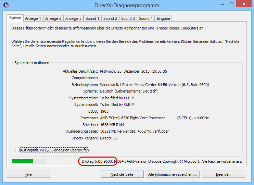Click the Beenden button
The image size is (254, 185).
pyautogui.click(x=224, y=174)
